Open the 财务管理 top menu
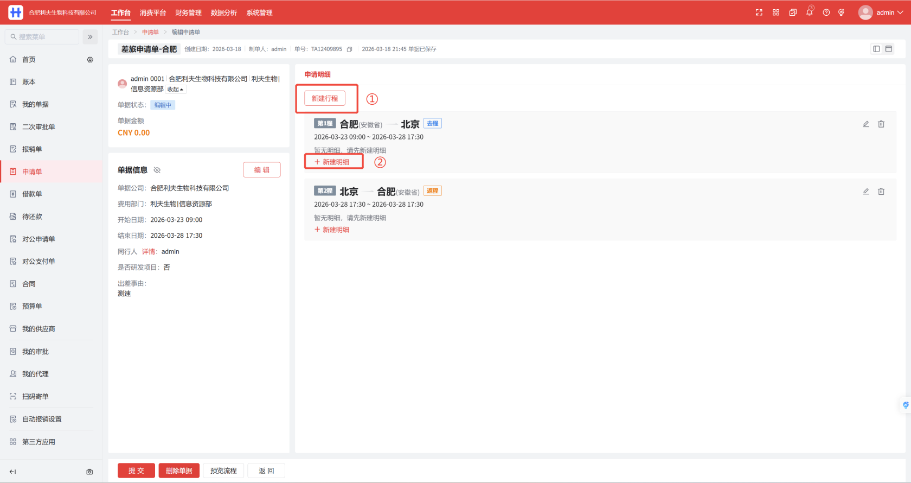 pyautogui.click(x=188, y=12)
